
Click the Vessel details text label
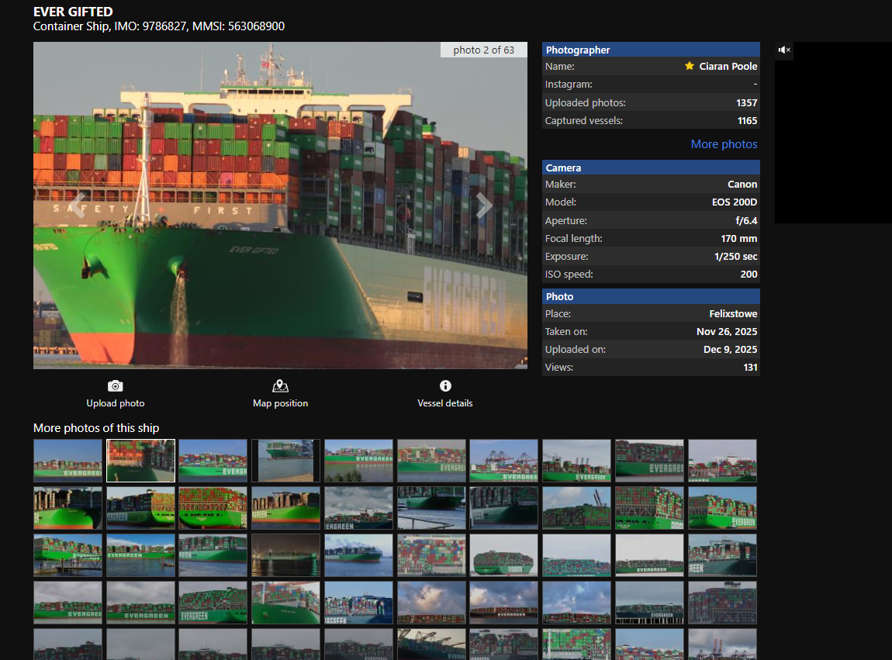click(x=445, y=403)
